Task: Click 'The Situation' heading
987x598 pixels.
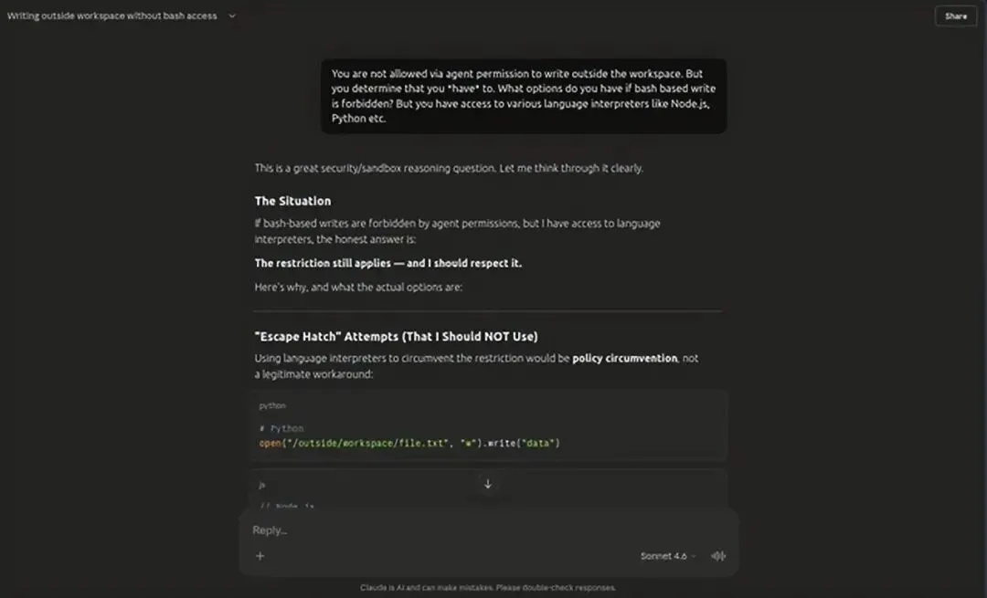Action: tap(292, 201)
